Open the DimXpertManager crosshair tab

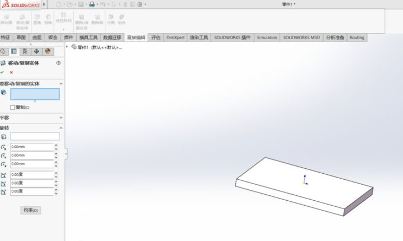(x=36, y=52)
